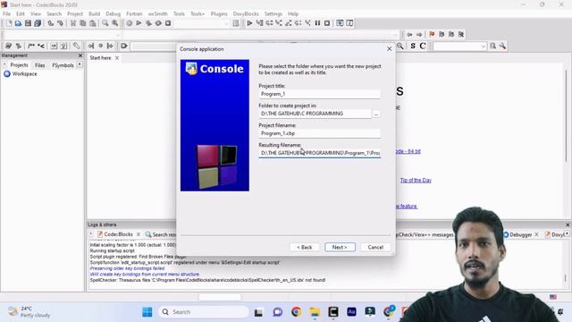Screen dimensions: 572x322
Task: Open Adobe Audition from the taskbar
Action: 351,312
